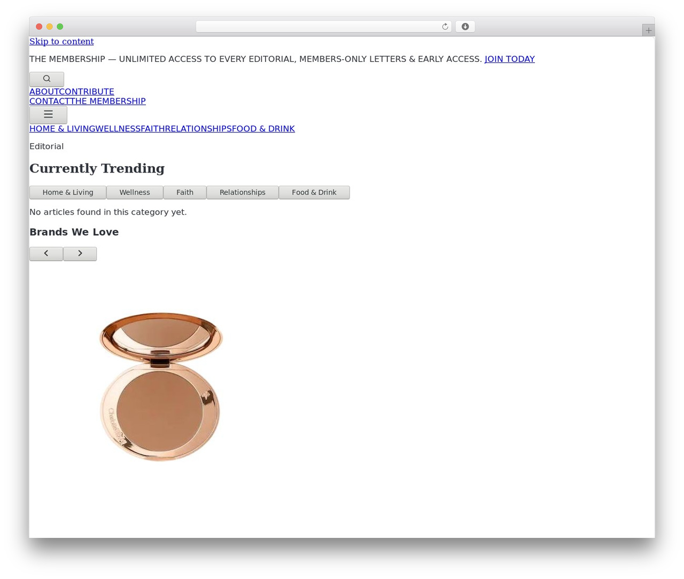
Task: Click the search magnifier icon button
Action: 46,79
